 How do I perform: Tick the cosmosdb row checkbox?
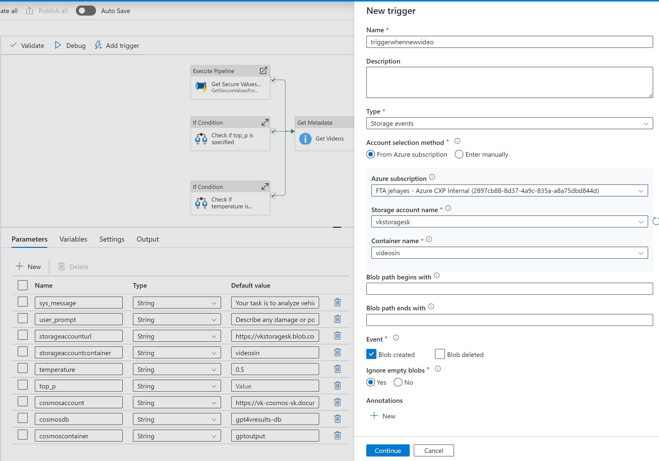[23, 418]
